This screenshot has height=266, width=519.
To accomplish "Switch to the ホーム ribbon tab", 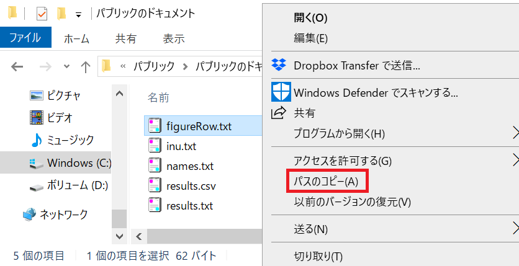I will pyautogui.click(x=76, y=38).
